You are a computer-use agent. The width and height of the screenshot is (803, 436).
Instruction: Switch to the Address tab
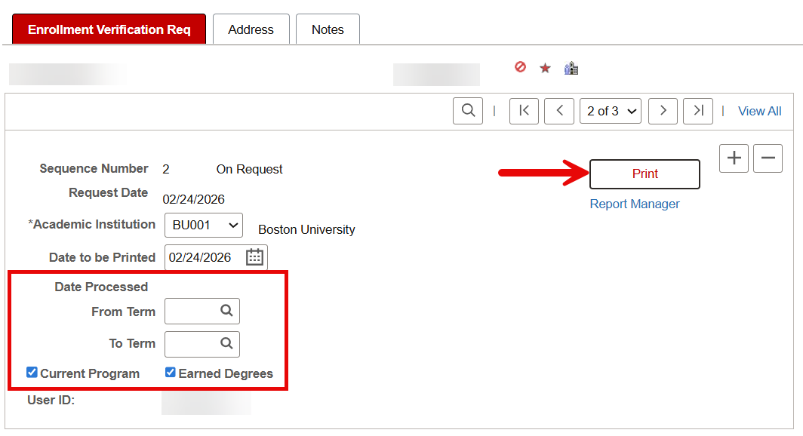(x=251, y=29)
